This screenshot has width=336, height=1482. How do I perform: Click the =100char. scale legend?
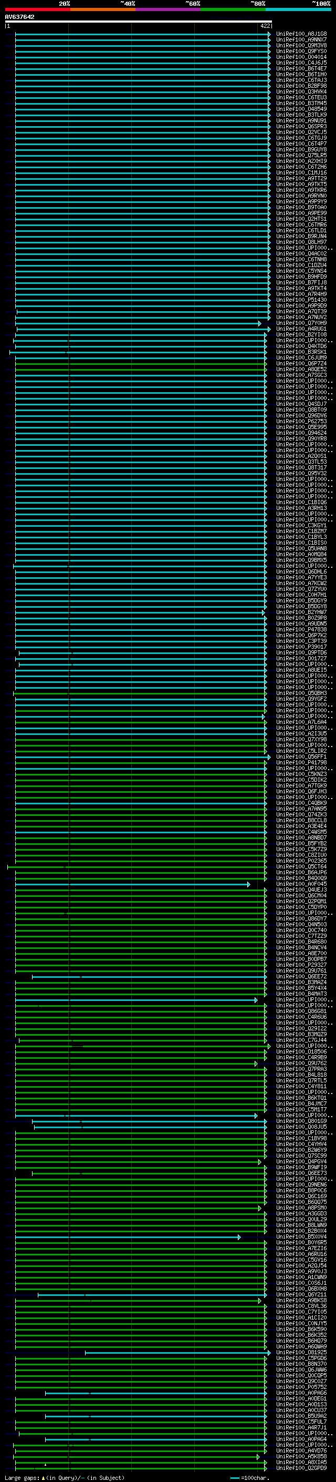click(249, 1478)
